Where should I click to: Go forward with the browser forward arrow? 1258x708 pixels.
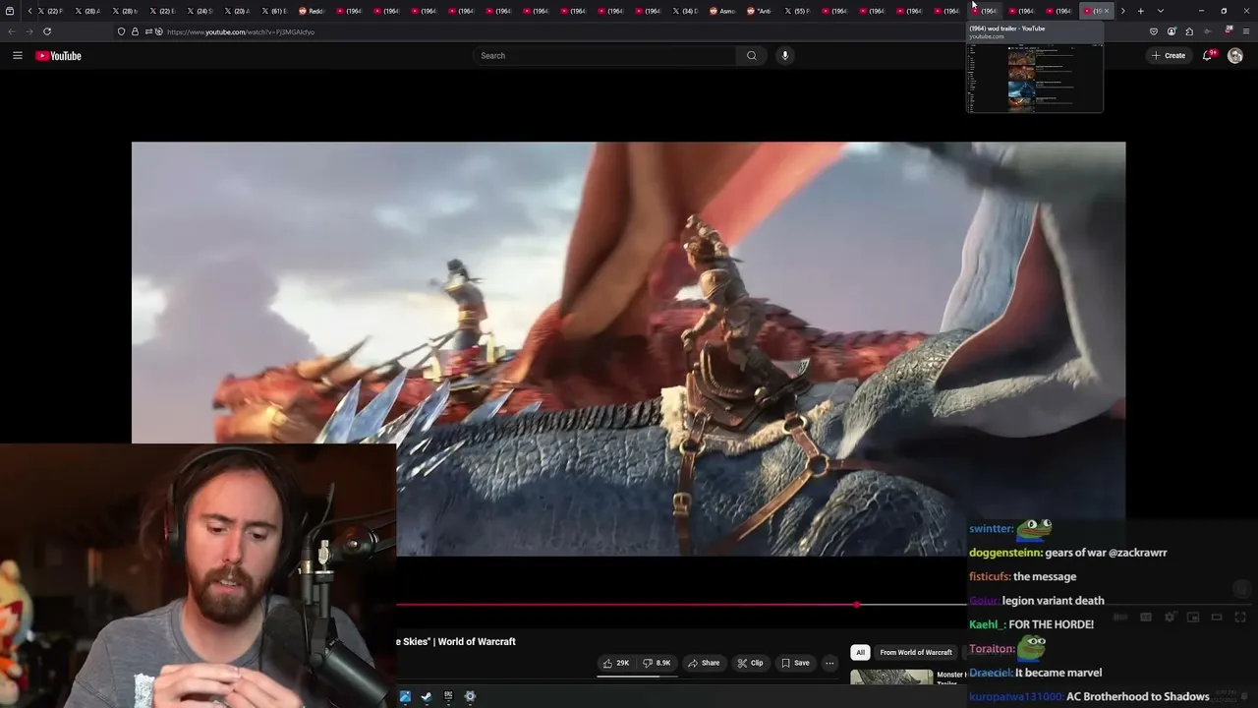click(29, 31)
